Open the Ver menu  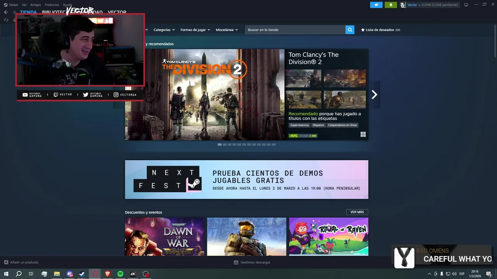(24, 5)
